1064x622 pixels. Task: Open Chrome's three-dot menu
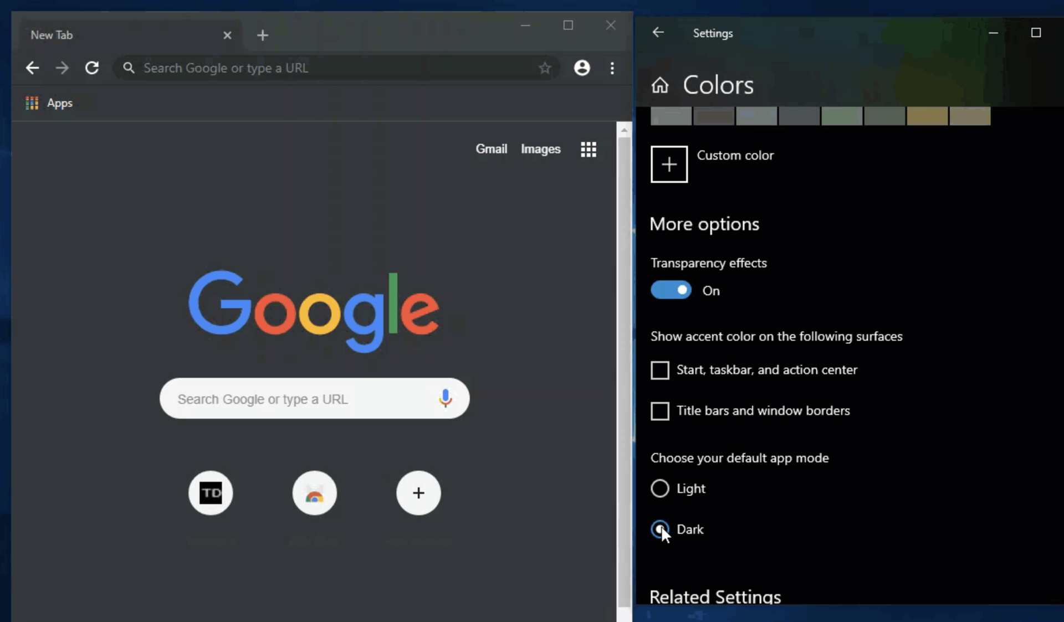612,68
